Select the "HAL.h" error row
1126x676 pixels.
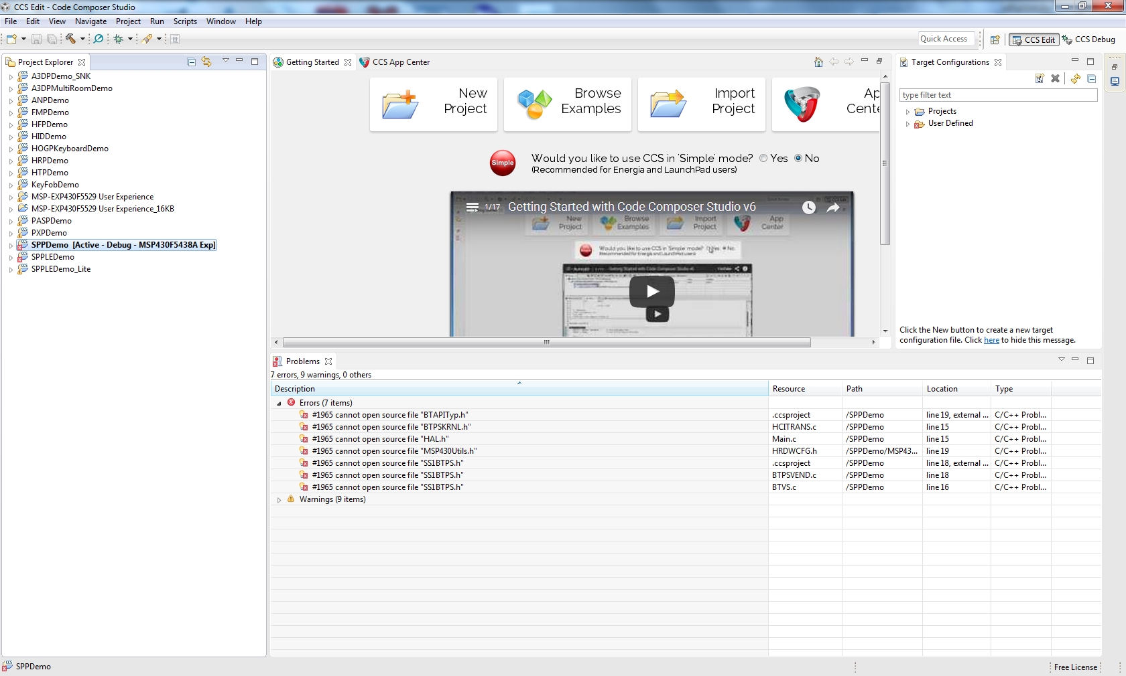pos(686,439)
